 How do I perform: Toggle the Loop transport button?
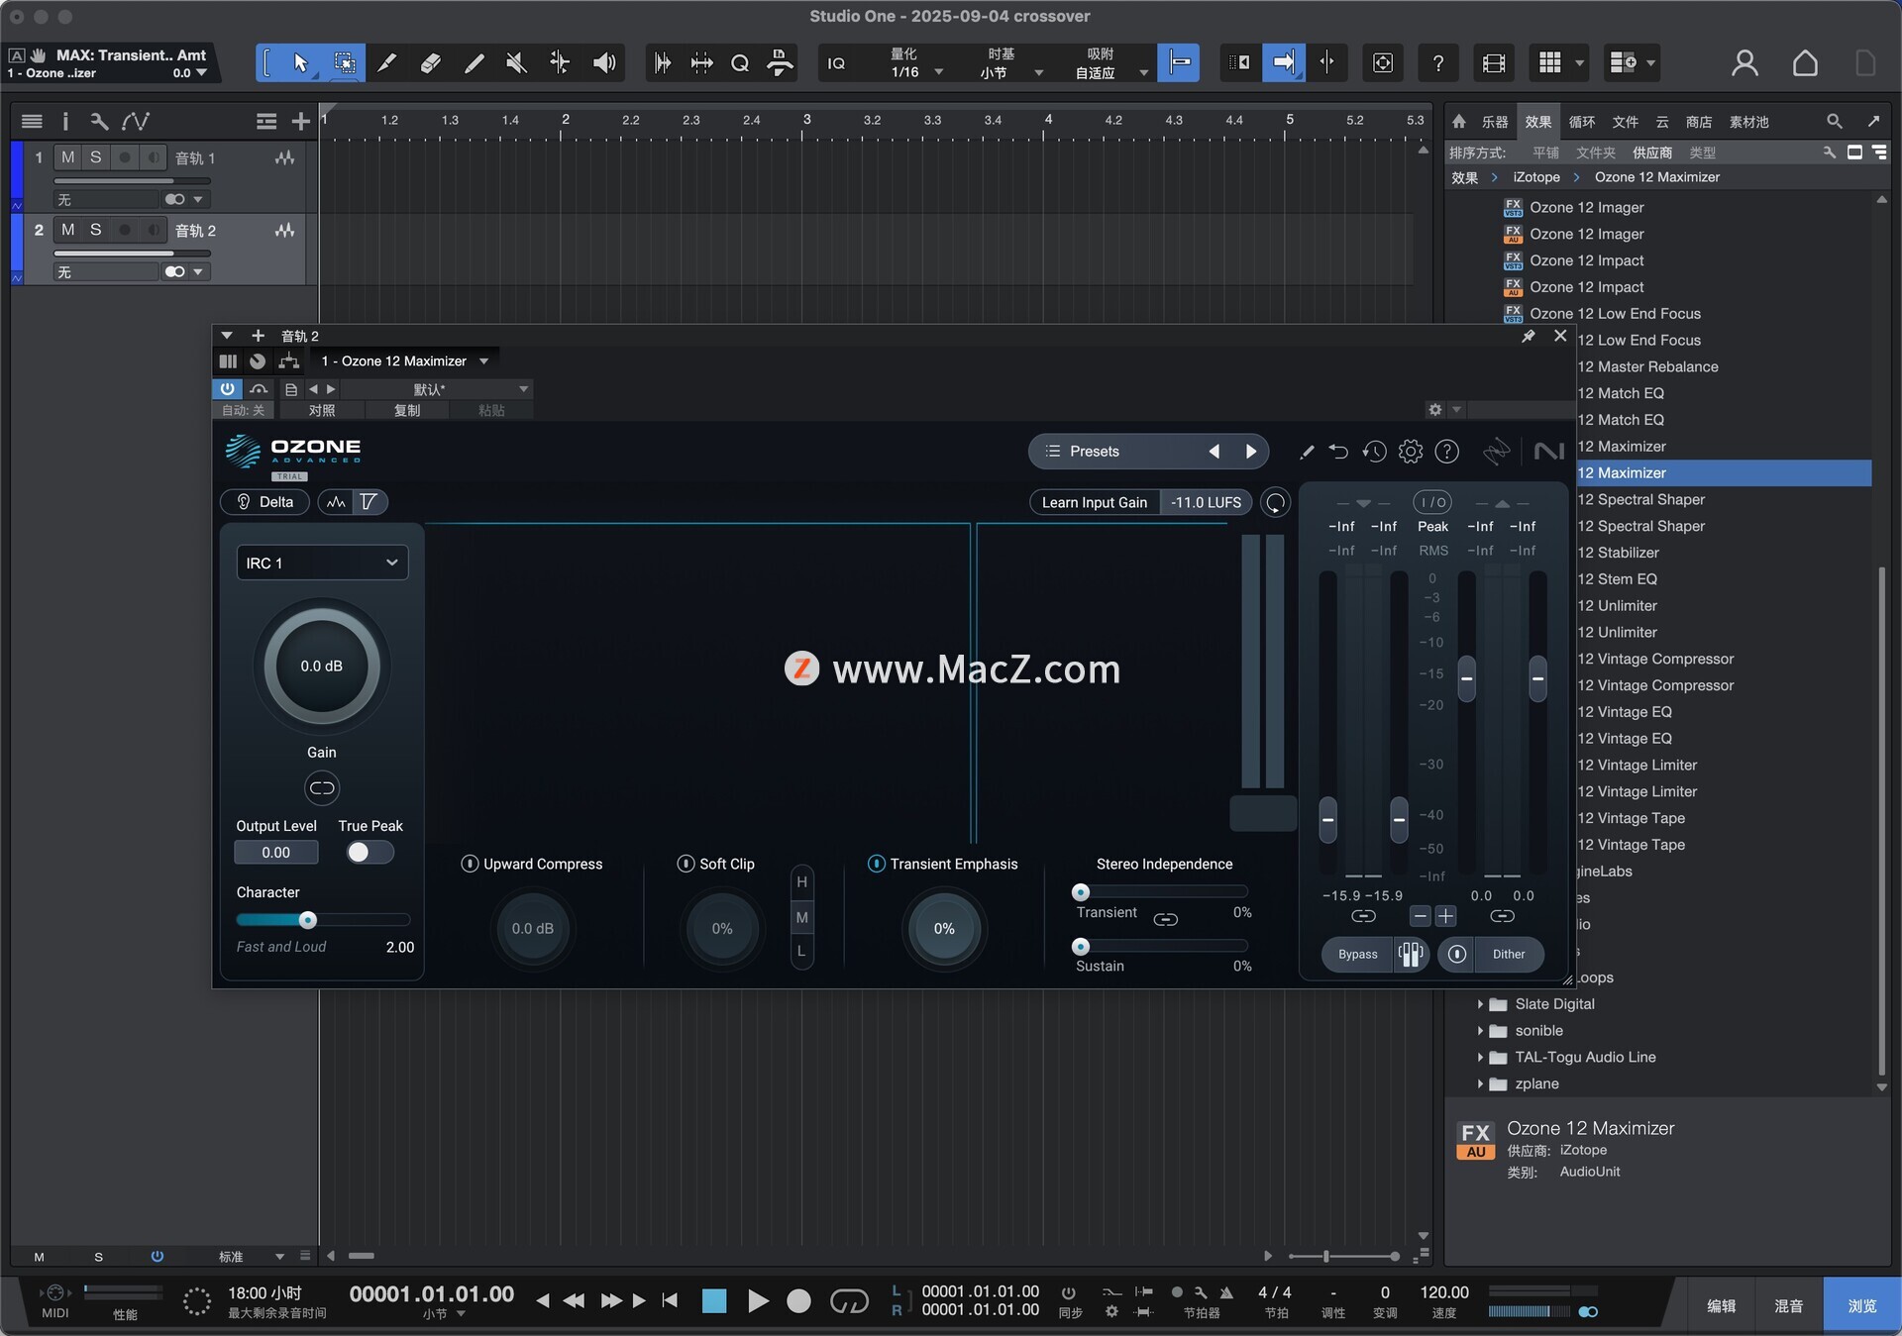point(849,1300)
